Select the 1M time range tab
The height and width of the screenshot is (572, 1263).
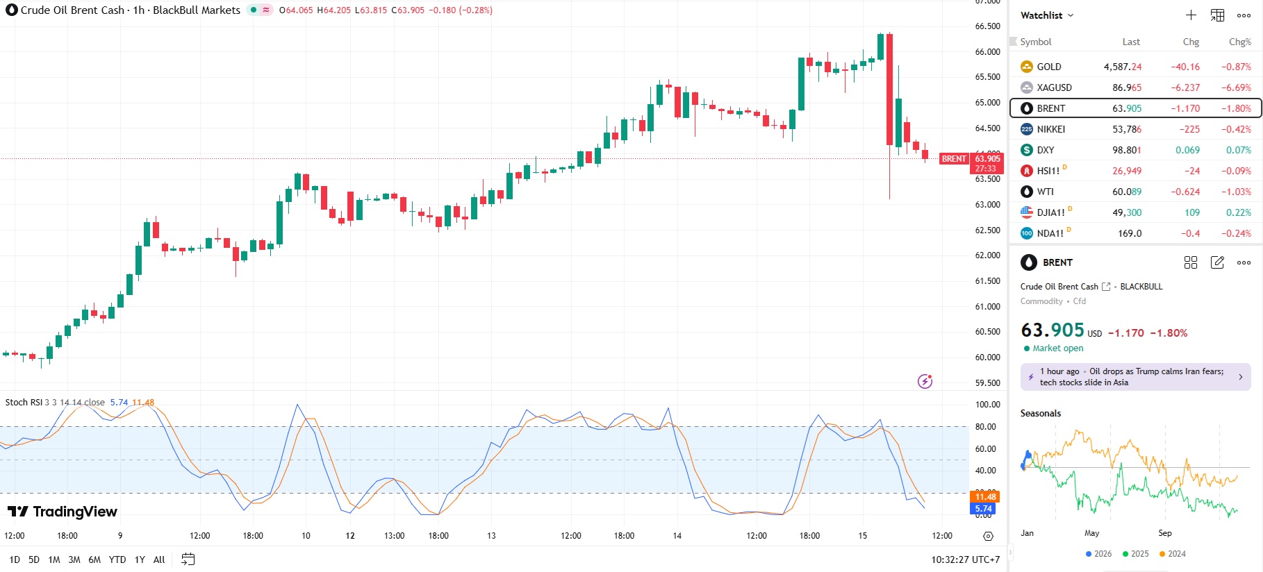point(54,560)
